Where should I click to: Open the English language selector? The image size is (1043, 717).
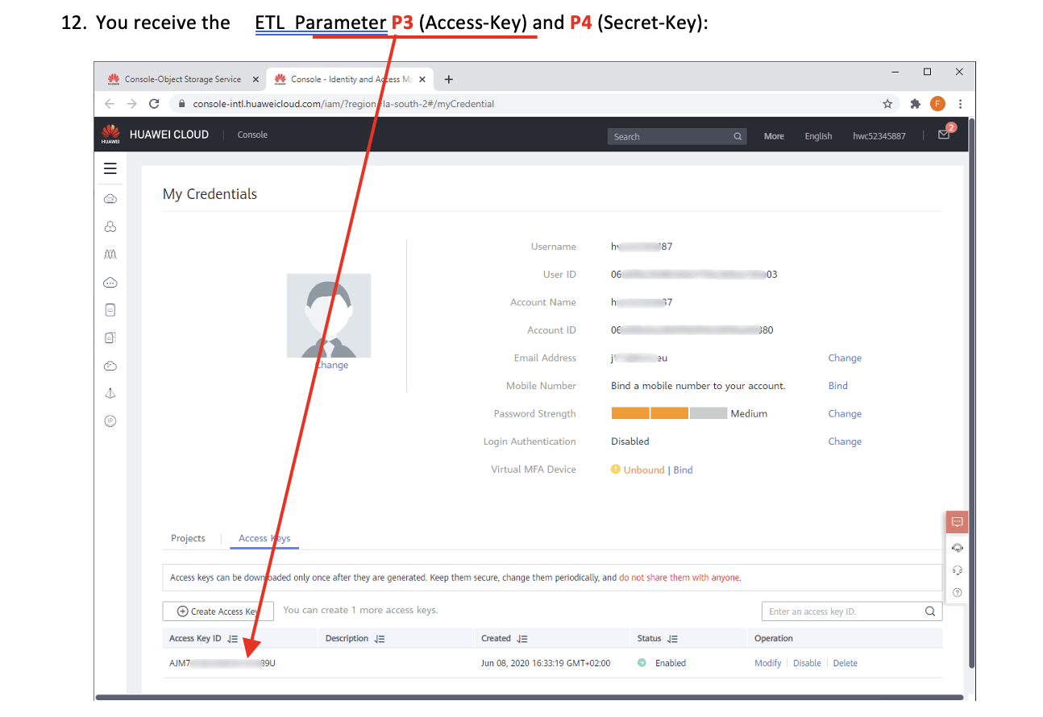pos(817,136)
